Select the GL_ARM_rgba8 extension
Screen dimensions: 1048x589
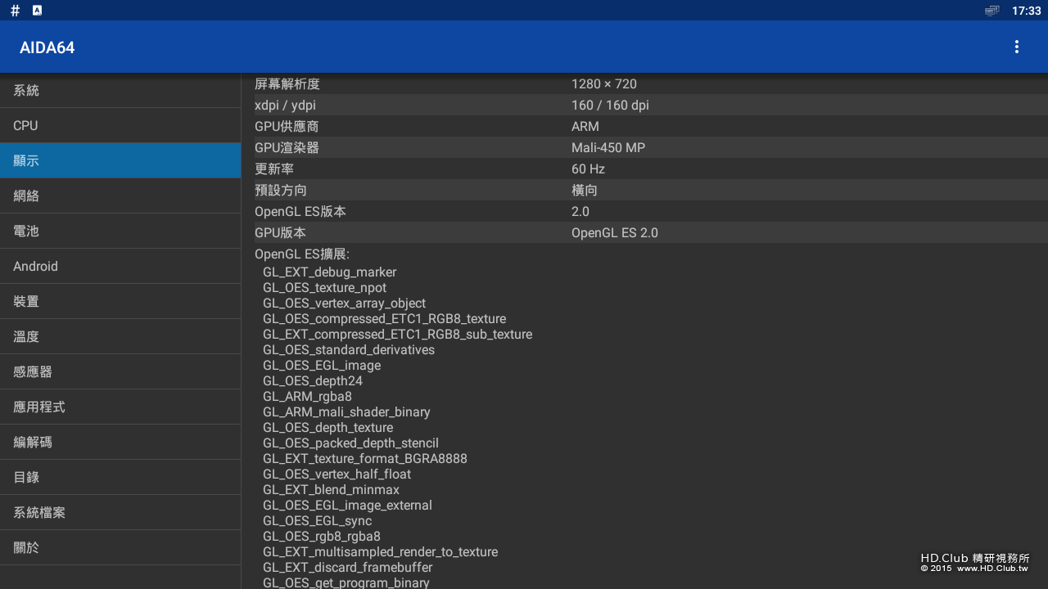point(307,396)
